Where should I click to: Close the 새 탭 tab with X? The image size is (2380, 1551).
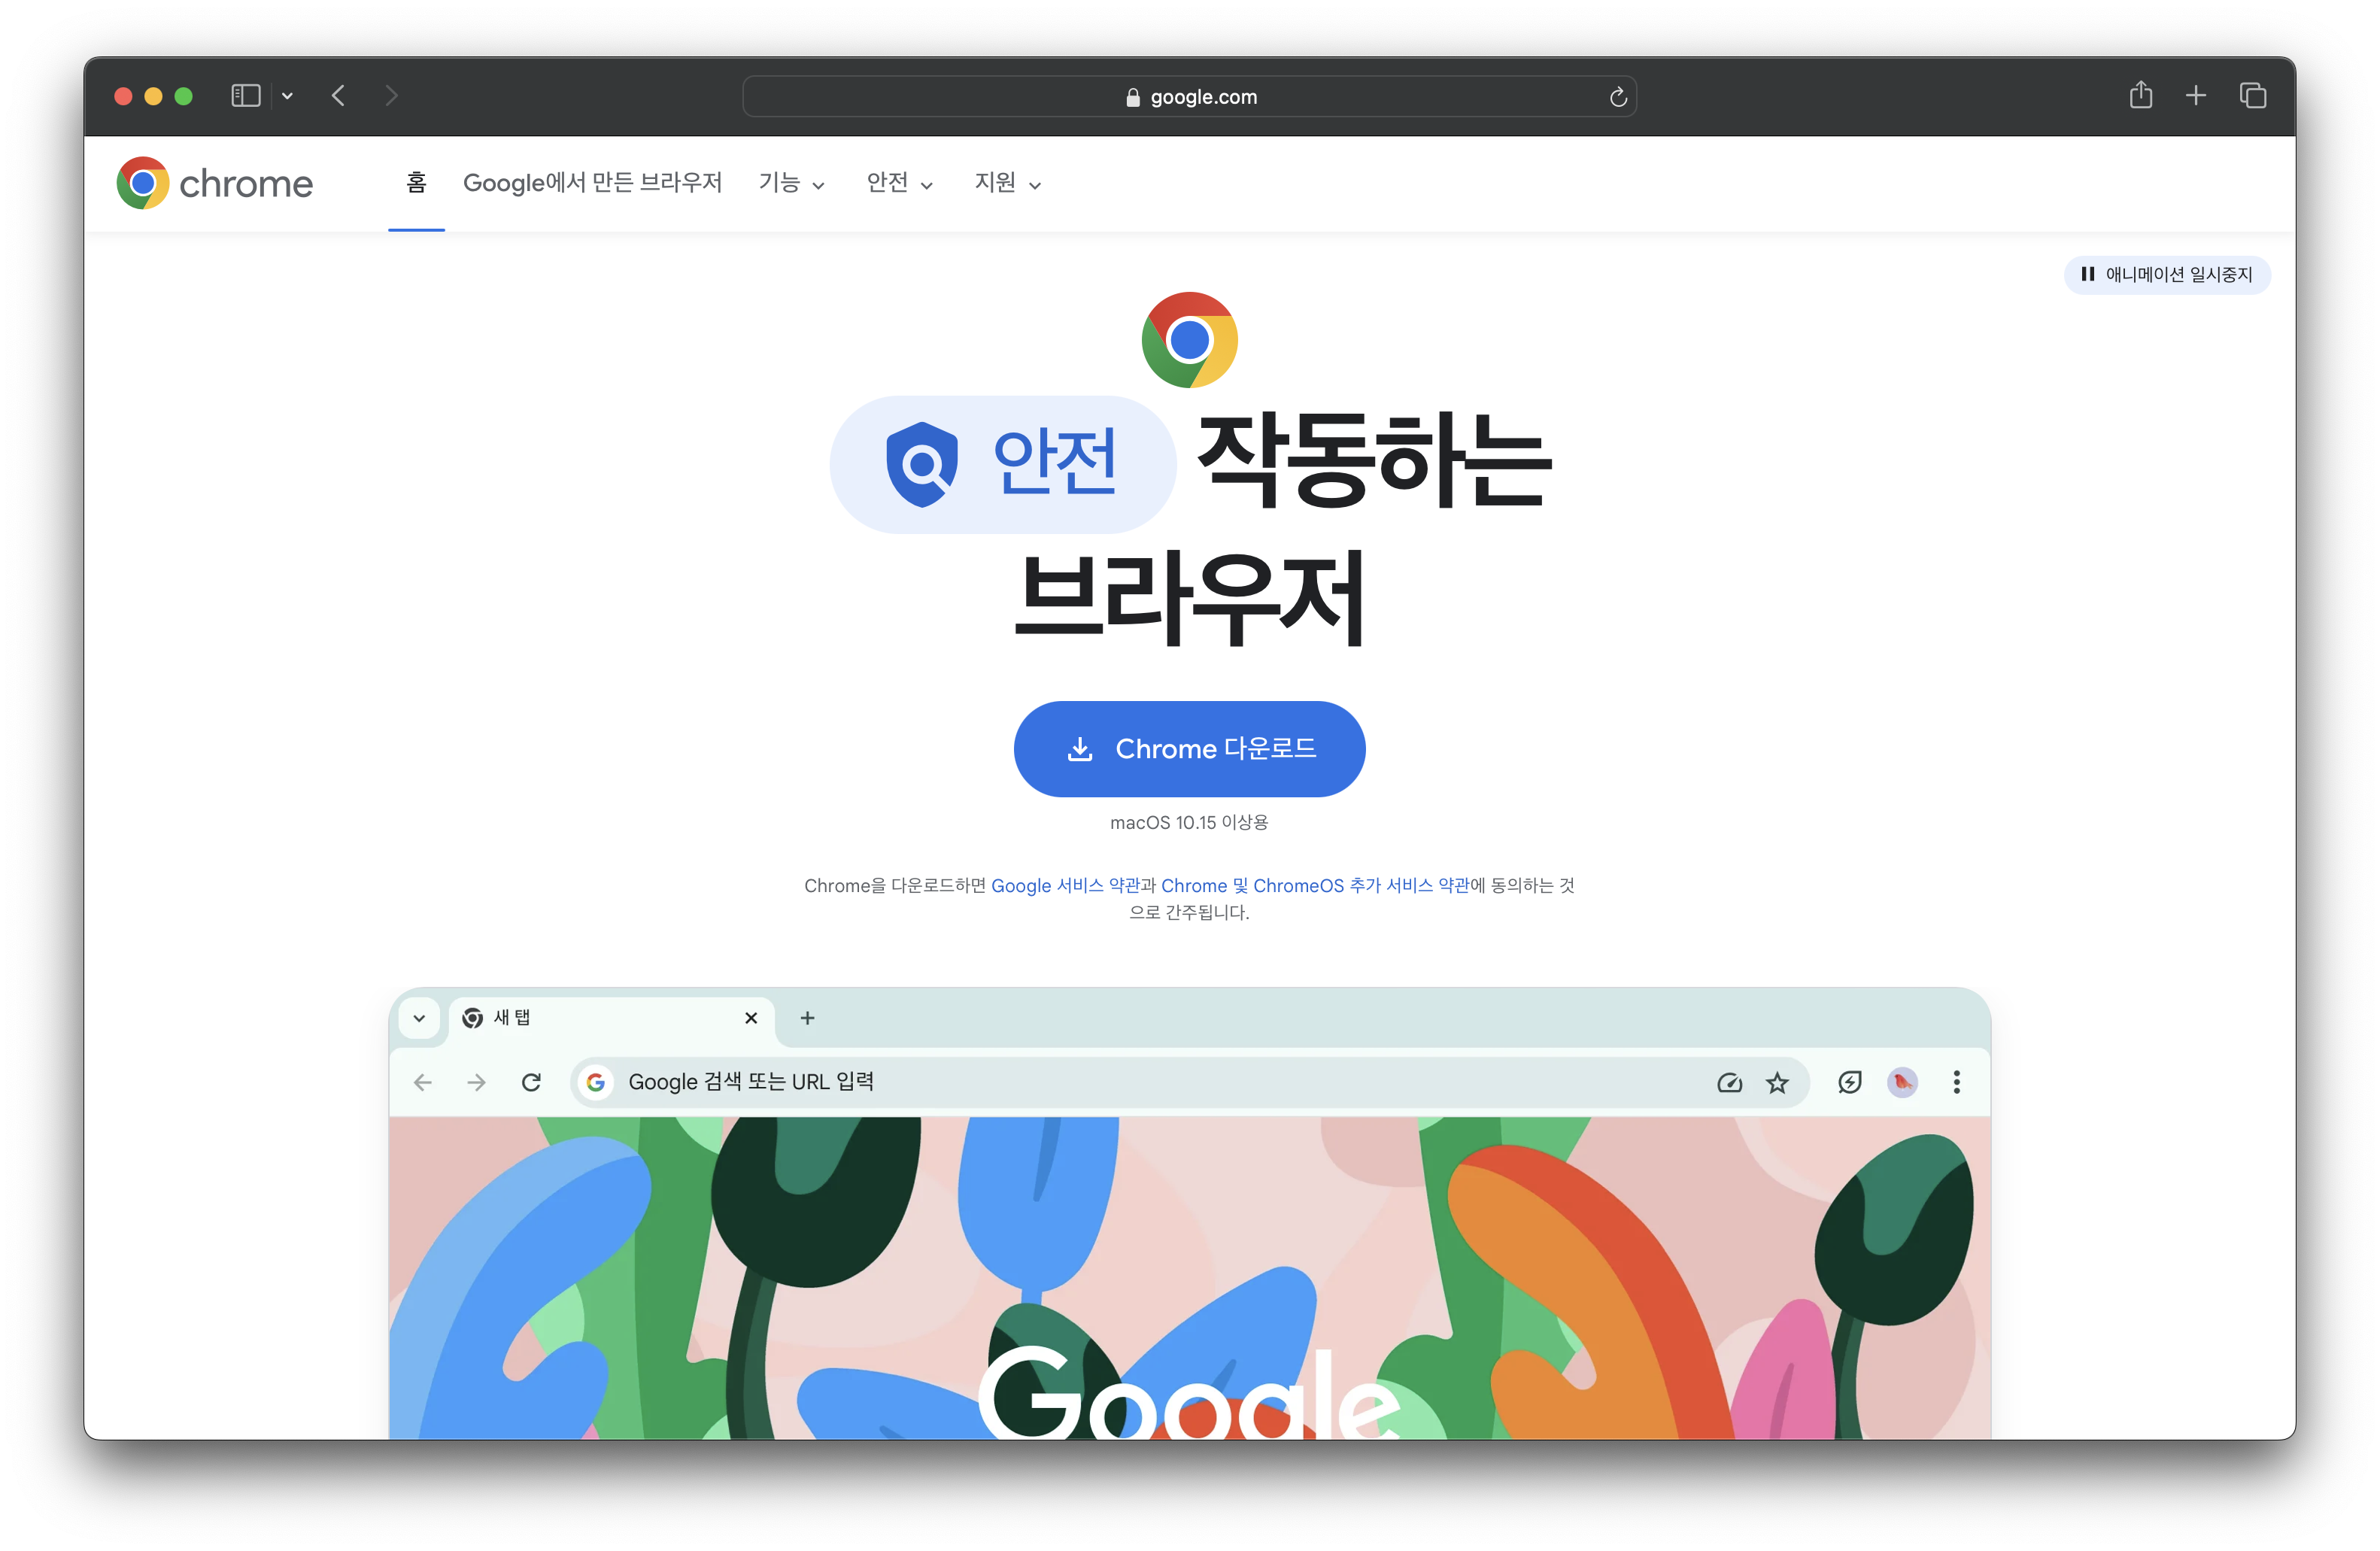(x=751, y=1018)
